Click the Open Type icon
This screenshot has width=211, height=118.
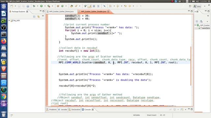point(72,6)
